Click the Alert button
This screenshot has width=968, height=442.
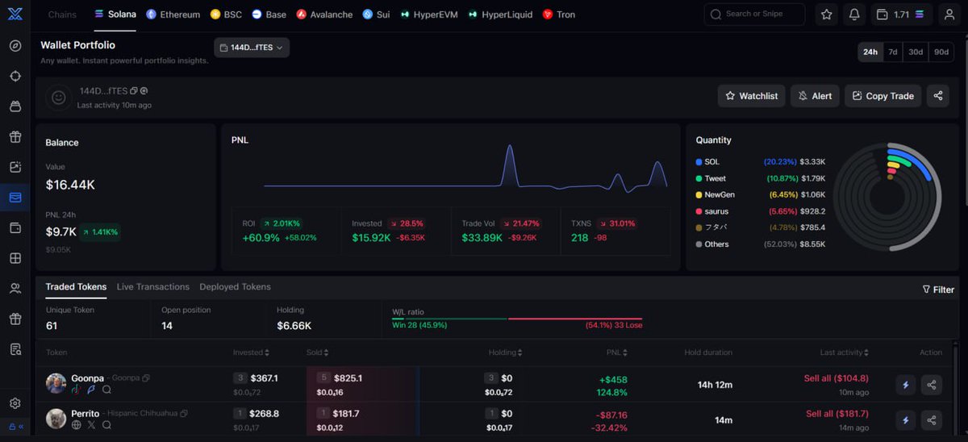[815, 96]
